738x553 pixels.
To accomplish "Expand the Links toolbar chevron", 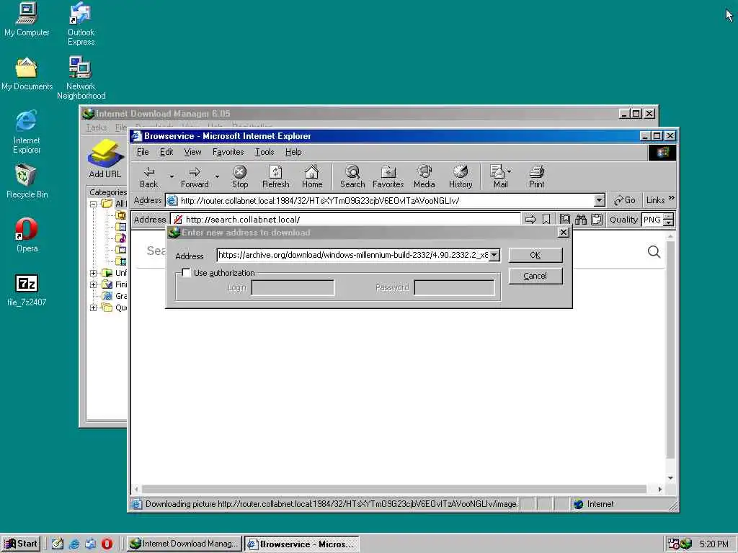I will click(671, 198).
